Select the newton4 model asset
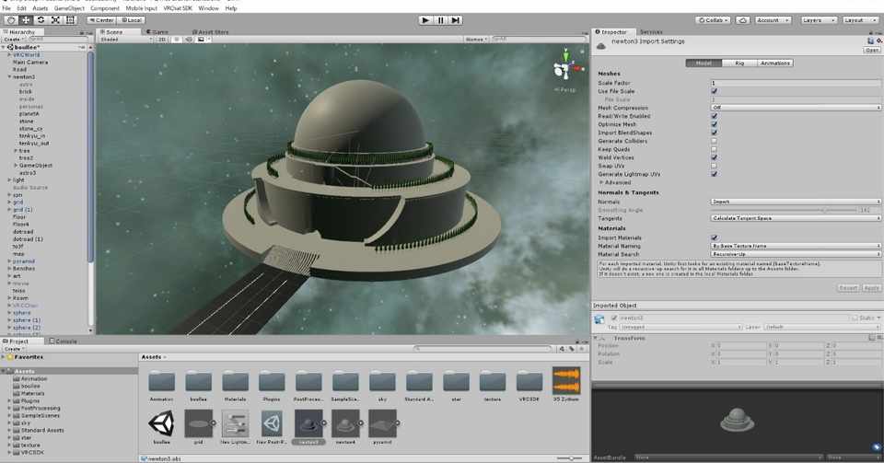884x463 pixels. tap(345, 423)
